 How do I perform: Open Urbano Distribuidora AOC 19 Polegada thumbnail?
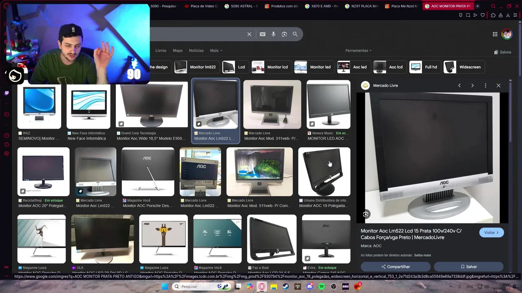(x=324, y=172)
